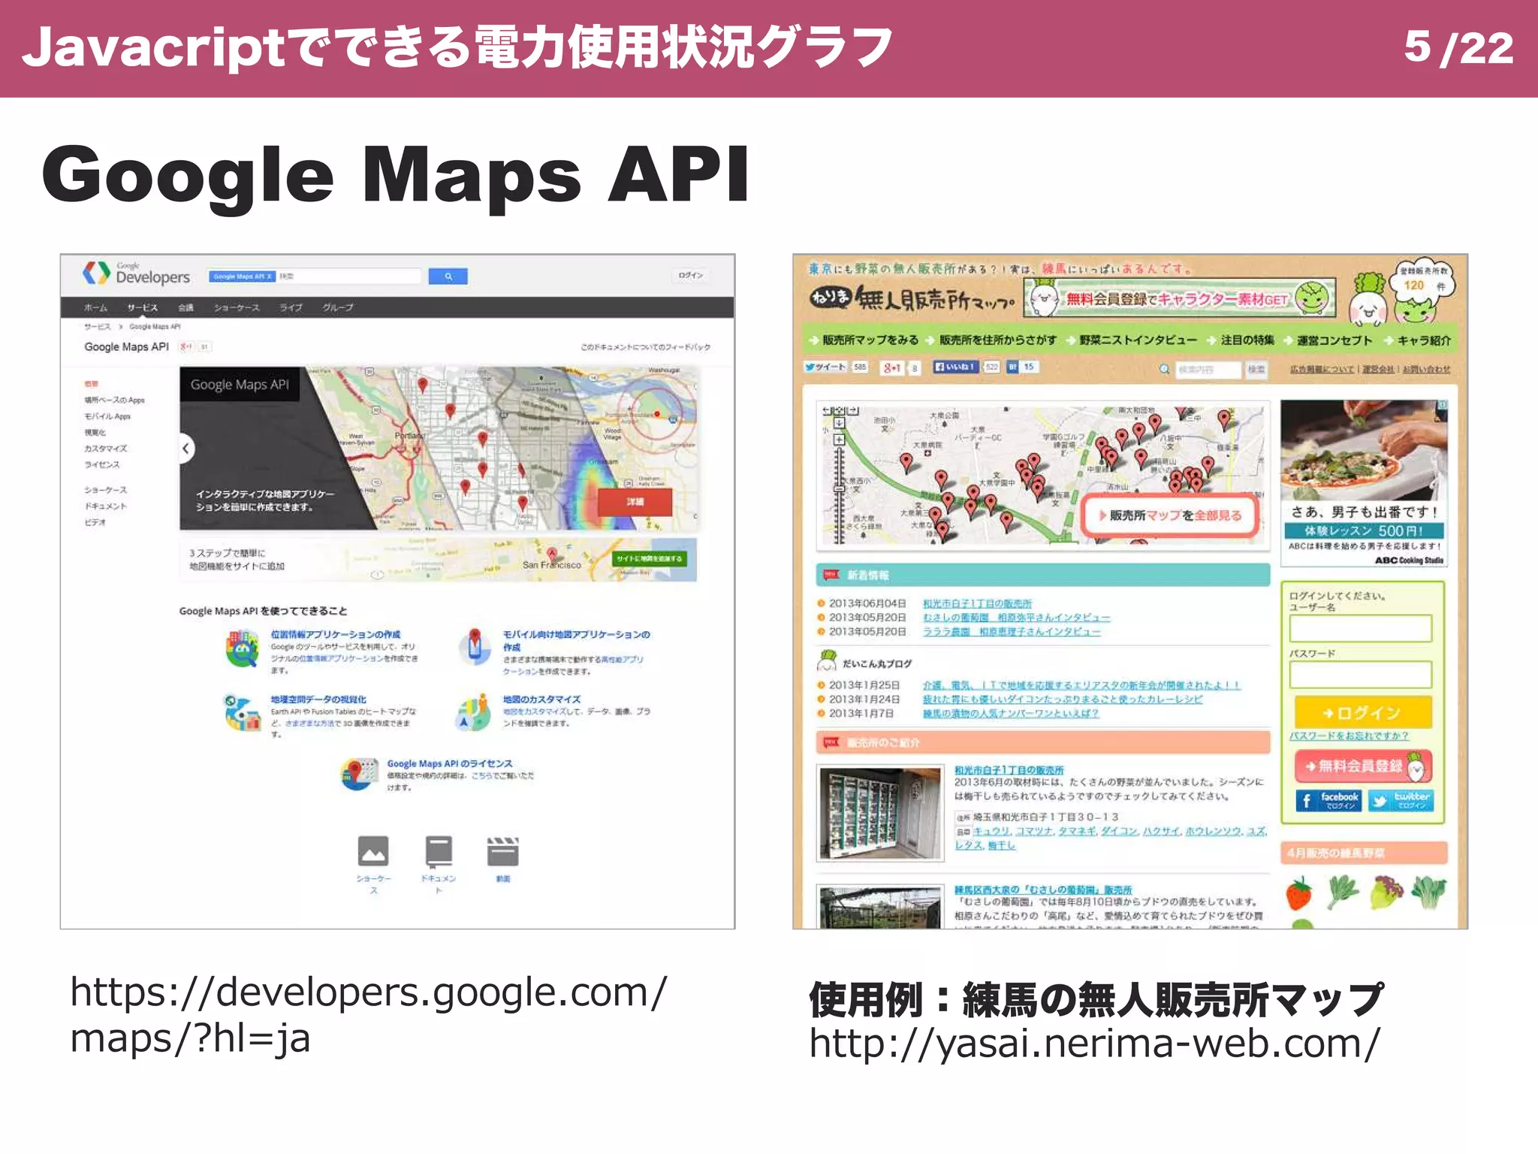Select the サービス tab in navigation bar

[x=142, y=308]
